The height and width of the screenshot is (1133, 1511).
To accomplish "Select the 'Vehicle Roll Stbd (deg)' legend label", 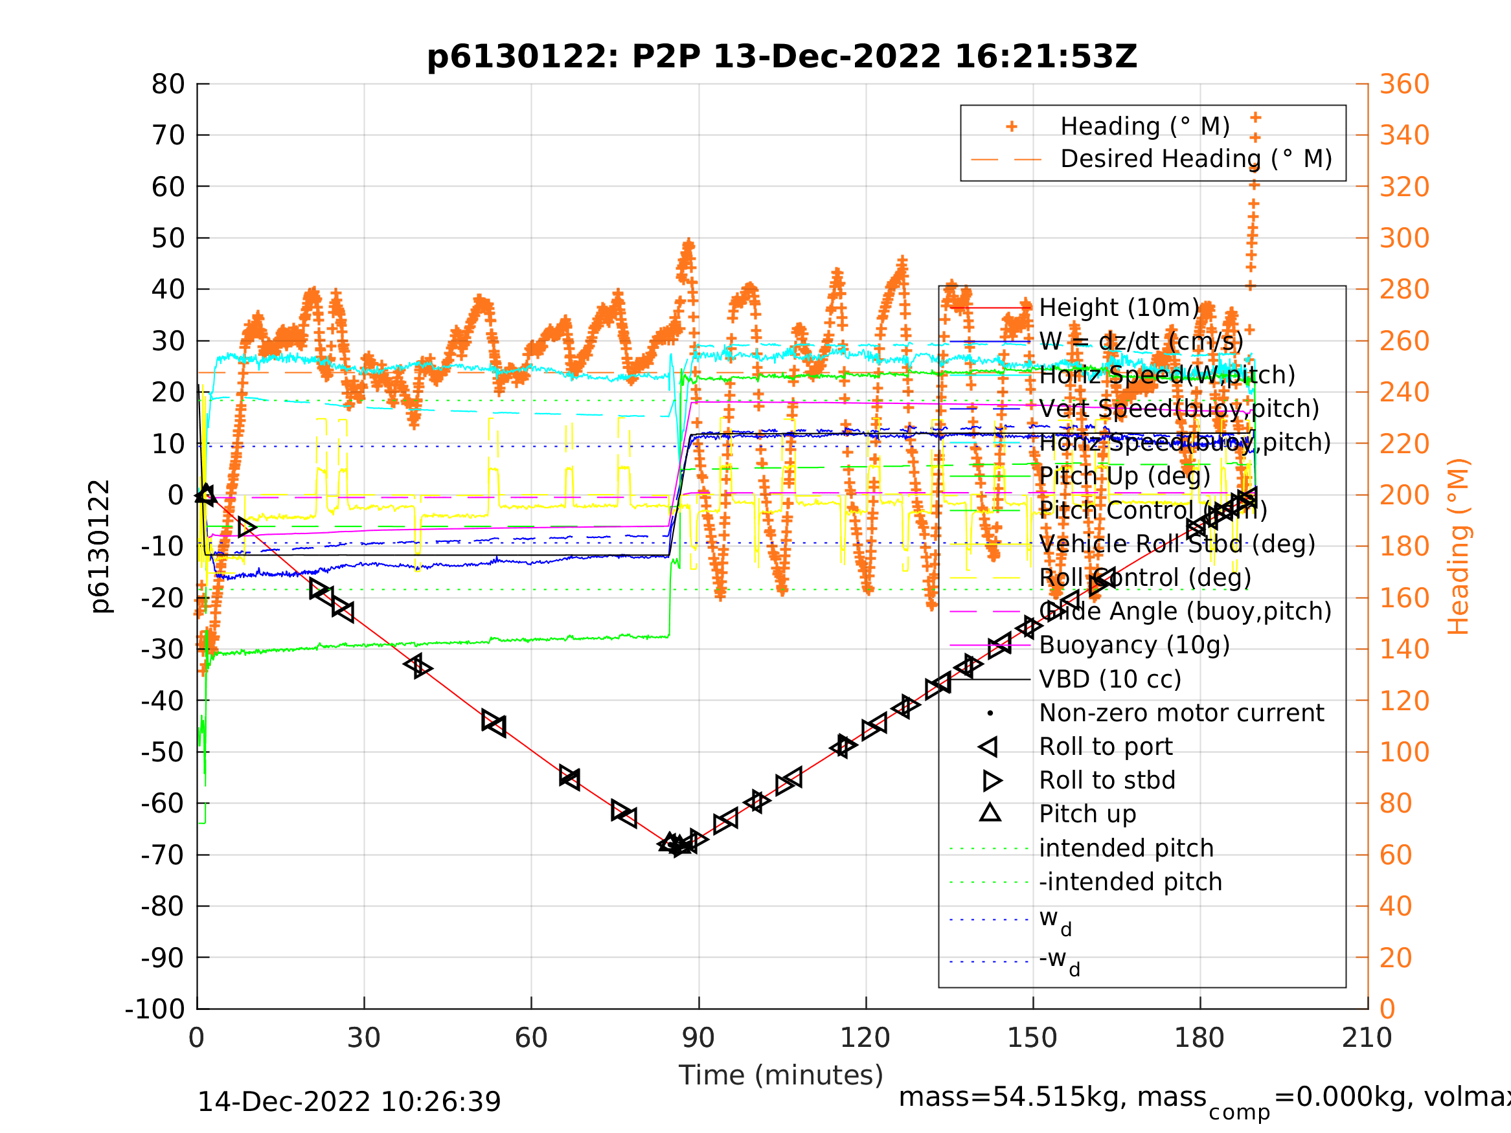I will click(1177, 544).
